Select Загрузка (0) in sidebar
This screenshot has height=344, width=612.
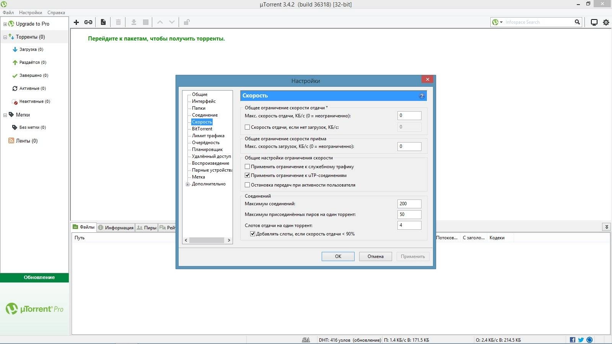(x=31, y=49)
